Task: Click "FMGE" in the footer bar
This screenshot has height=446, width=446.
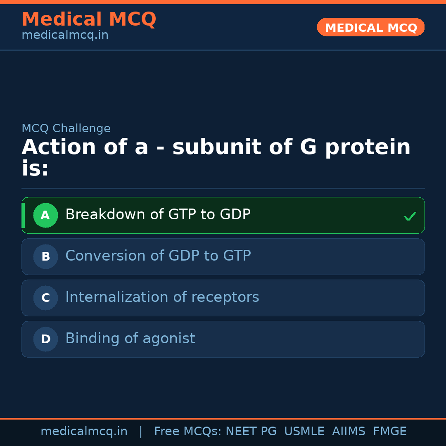Action: coord(389,432)
